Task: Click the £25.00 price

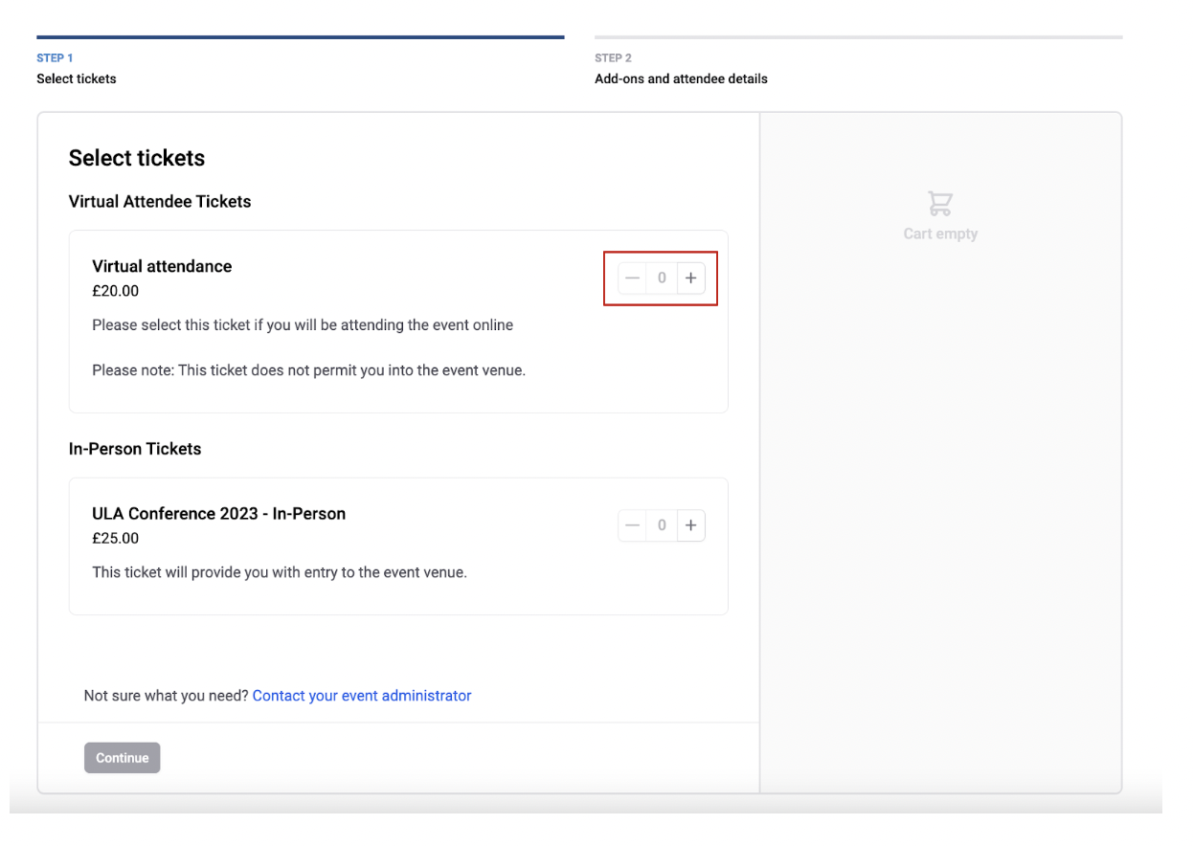Action: coord(115,538)
